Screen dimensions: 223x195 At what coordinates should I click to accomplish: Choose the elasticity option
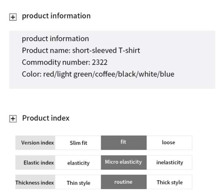pos(78,163)
